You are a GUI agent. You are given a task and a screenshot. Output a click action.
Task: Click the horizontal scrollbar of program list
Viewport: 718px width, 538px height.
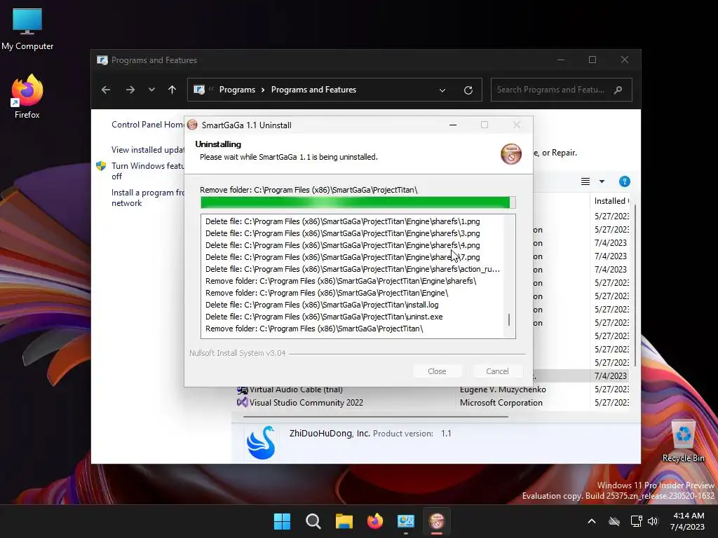[x=376, y=417]
